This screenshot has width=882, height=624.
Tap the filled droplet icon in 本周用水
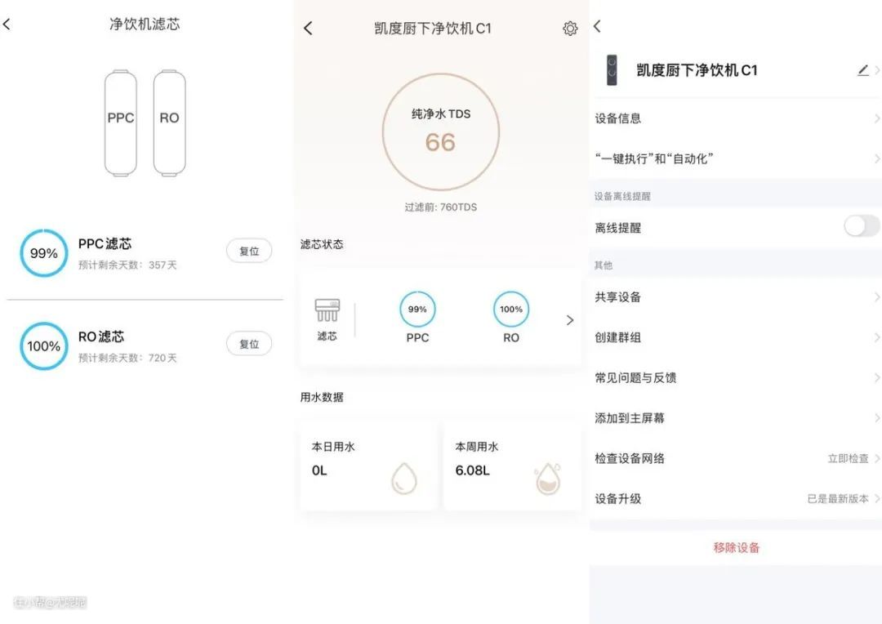tap(547, 479)
